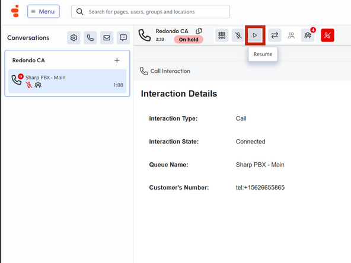The height and width of the screenshot is (263, 351).
Task: Click the Genesys orange logo
Action: (15, 11)
